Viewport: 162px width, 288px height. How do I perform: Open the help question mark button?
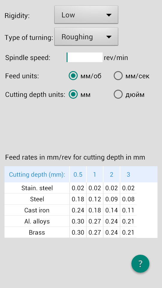[x=140, y=264]
